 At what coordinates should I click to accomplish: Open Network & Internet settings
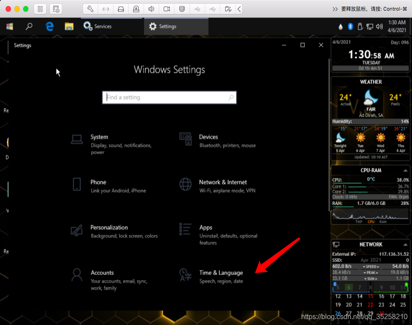pyautogui.click(x=217, y=186)
